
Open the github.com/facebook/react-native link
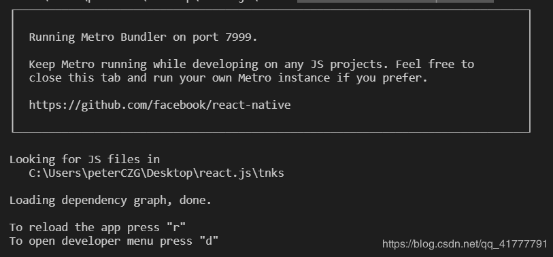160,105
